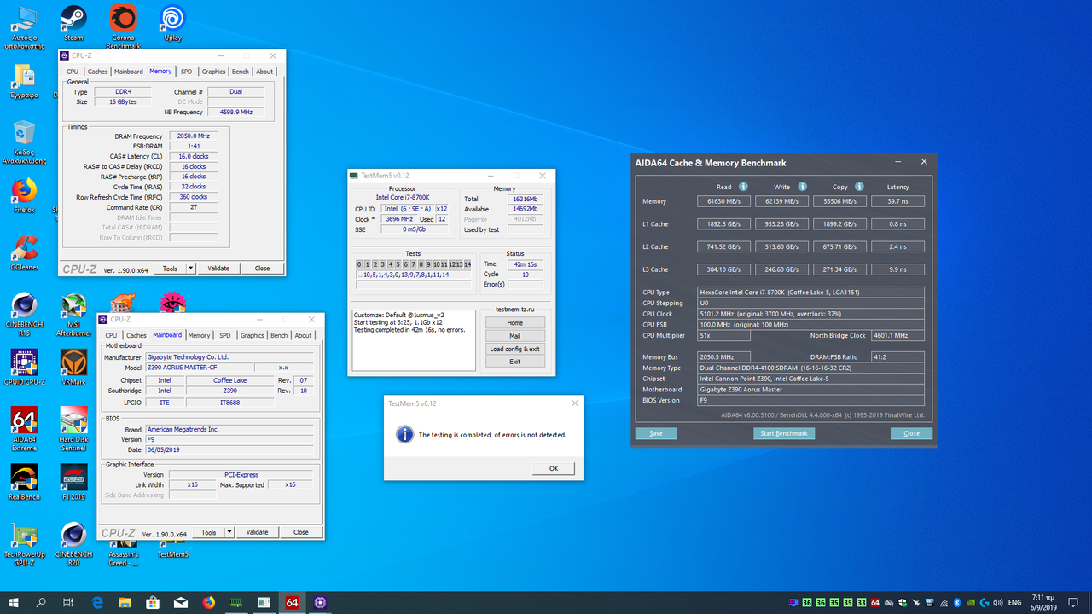Open SPD tab in upper CPU-Z window

point(186,72)
